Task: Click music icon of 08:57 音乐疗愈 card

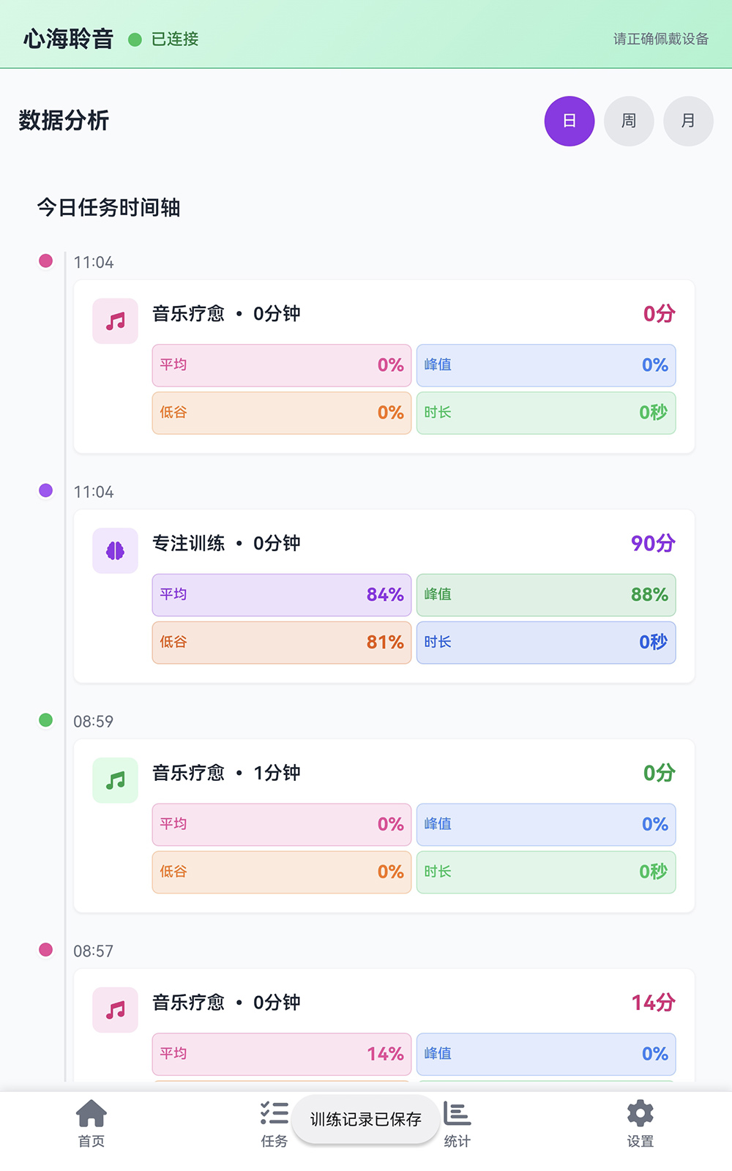Action: pyautogui.click(x=115, y=1010)
